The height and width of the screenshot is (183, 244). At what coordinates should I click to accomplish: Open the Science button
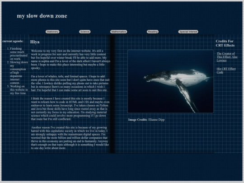(x=85, y=32)
